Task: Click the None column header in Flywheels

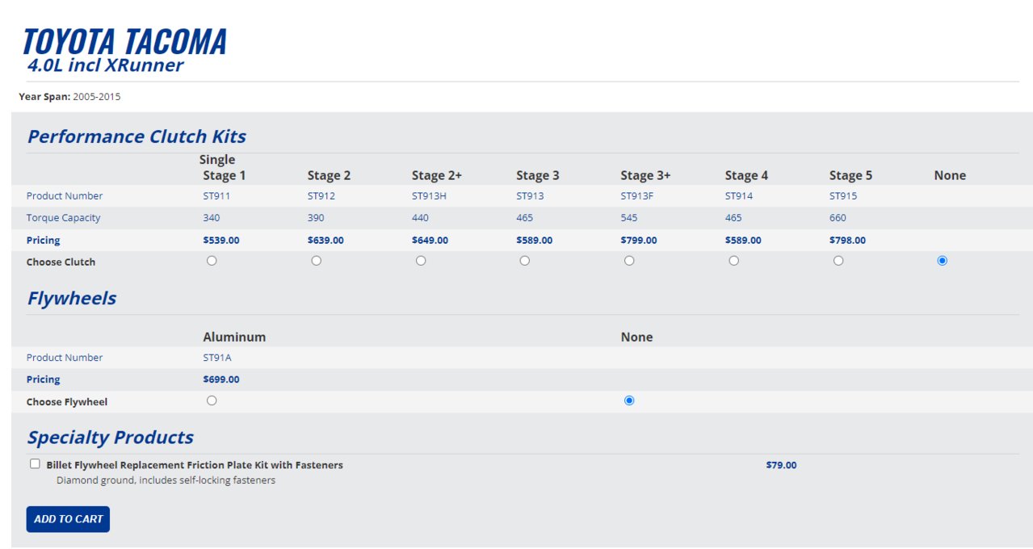Action: click(636, 337)
